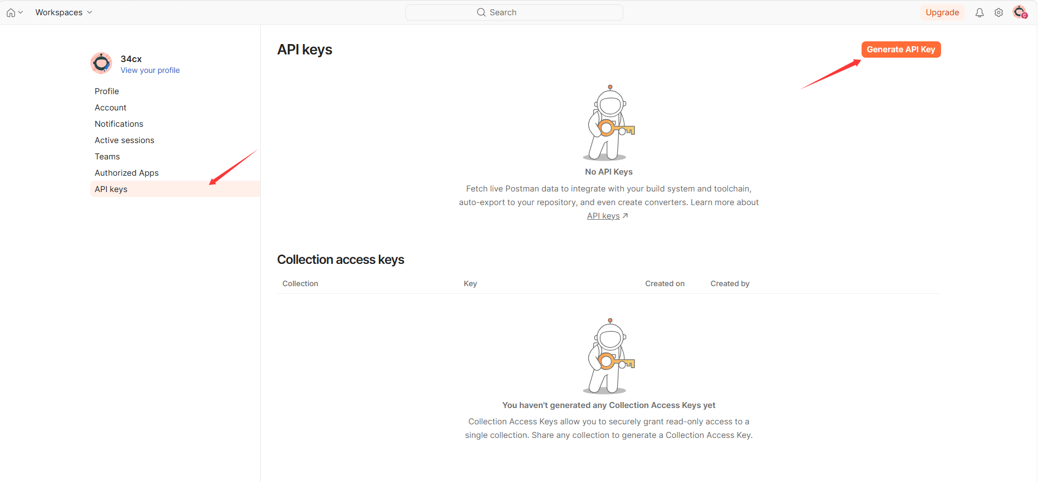The image size is (1039, 482).
Task: Open the notifications bell icon
Action: click(x=979, y=13)
